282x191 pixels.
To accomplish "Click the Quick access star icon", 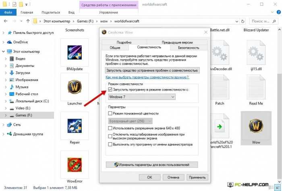I will (x=10, y=33).
